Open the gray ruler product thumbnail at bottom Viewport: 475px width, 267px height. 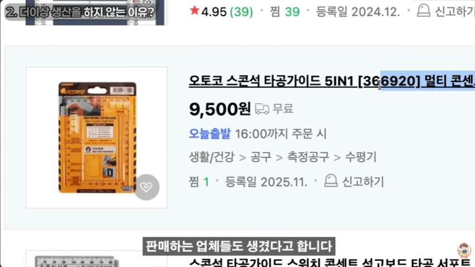pyautogui.click(x=97, y=259)
